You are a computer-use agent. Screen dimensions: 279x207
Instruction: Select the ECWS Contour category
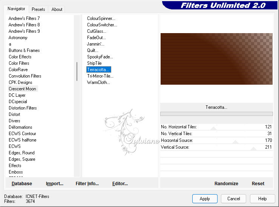click(x=22, y=134)
